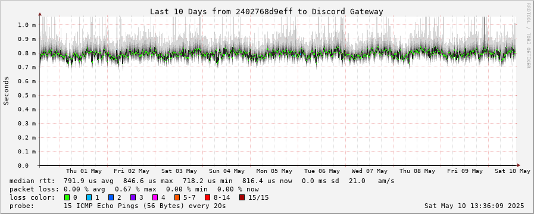Click the '0.00 % now' packet loss value
Viewport: 534px width, 214px height.
(x=238, y=189)
